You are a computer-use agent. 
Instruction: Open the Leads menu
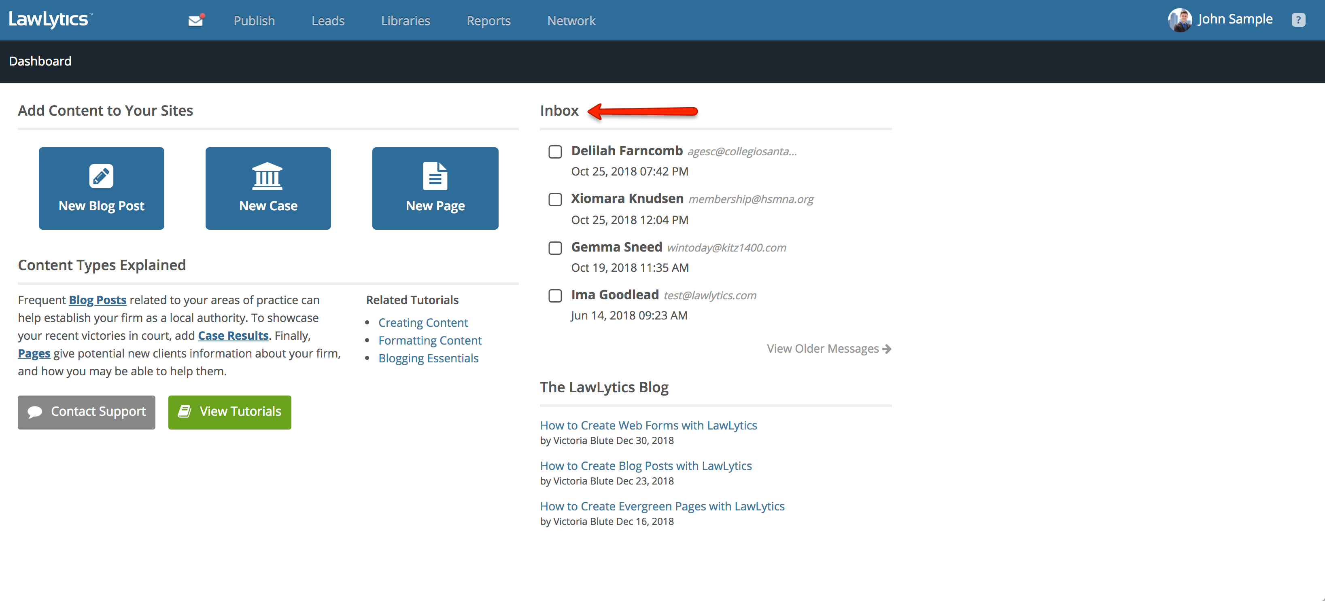[328, 21]
